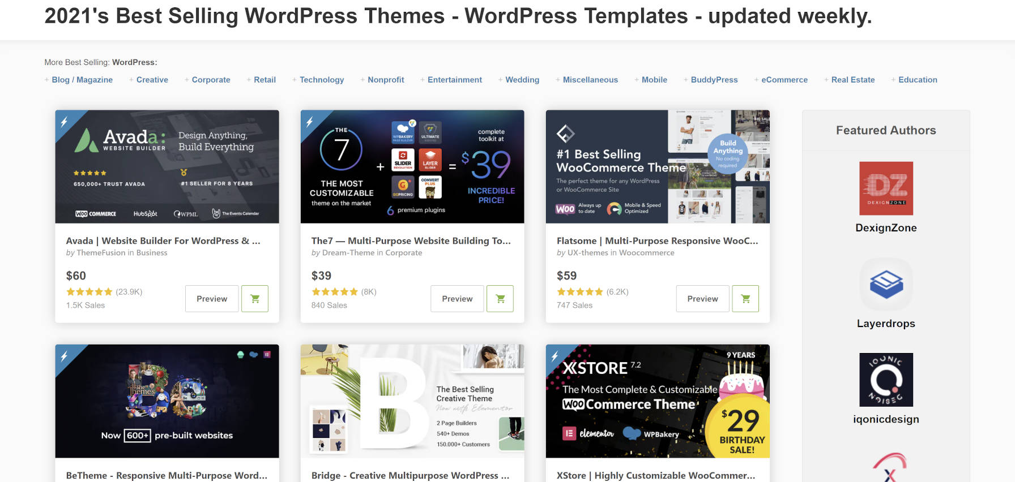Image resolution: width=1015 pixels, height=482 pixels.
Task: Open iqonicdesign author name link
Action: [x=886, y=419]
